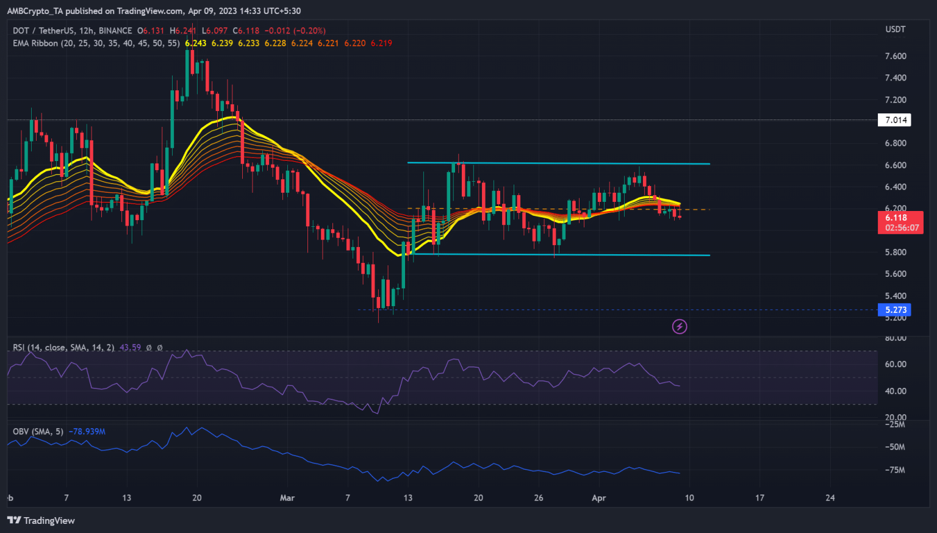This screenshot has width=937, height=533.
Task: Click the blue 5.273 price level label
Action: click(896, 310)
